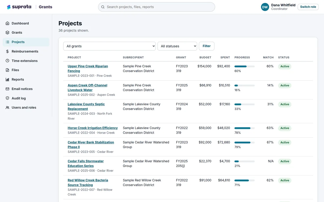The image size is (324, 202).
Task: Open the Audit log page
Action: click(26, 98)
